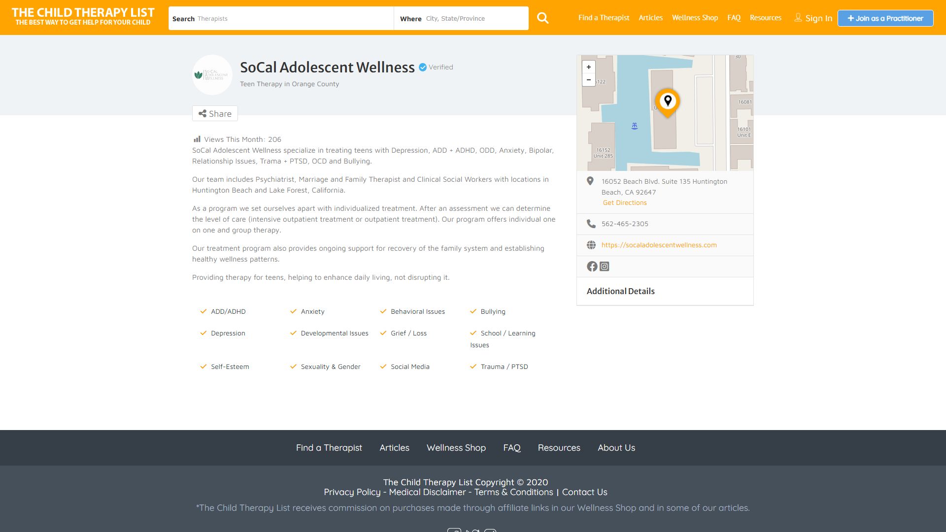Click the Bullying specialty item
946x532 pixels.
[488, 312]
